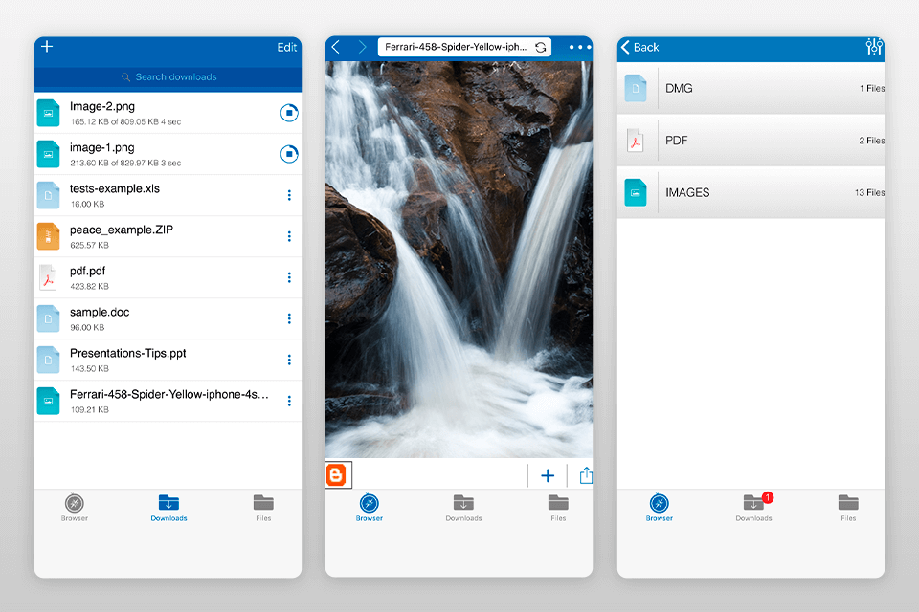This screenshot has height=612, width=919.
Task: Open the IMAGES folder
Action: pos(751,192)
